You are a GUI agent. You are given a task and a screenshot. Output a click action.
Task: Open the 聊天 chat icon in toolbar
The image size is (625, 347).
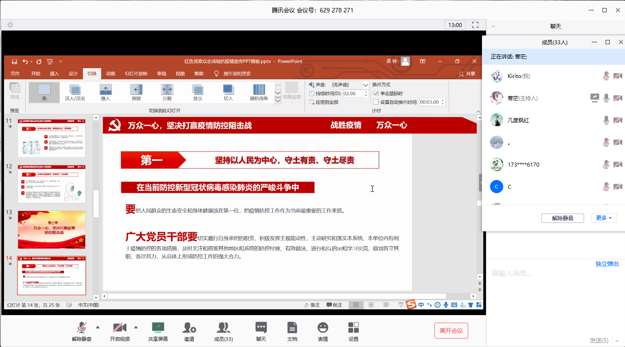pos(261,328)
